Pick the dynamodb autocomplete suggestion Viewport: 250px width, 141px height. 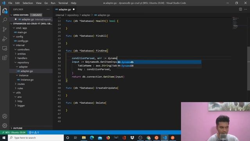click(159, 62)
